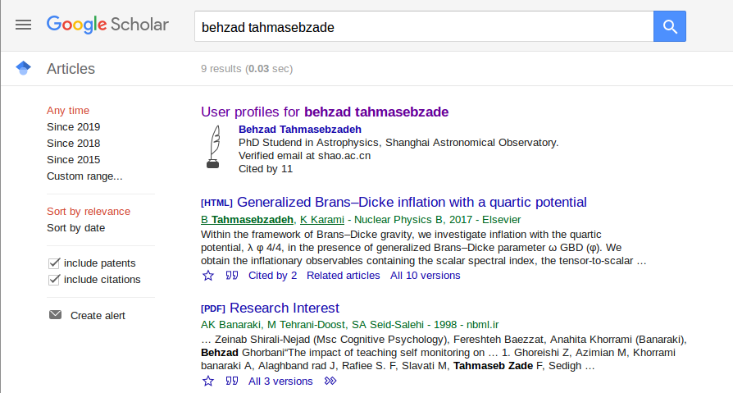Click the Create alert envelope icon

[x=55, y=315]
